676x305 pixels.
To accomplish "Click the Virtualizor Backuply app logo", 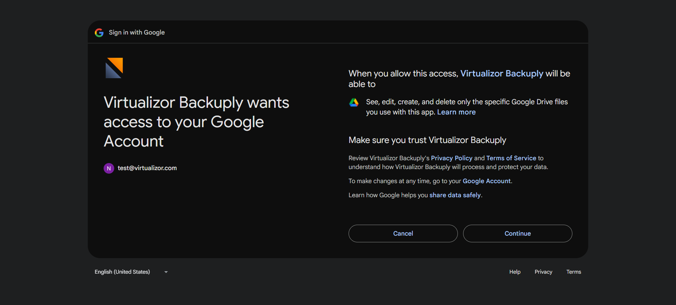I will 114,68.
